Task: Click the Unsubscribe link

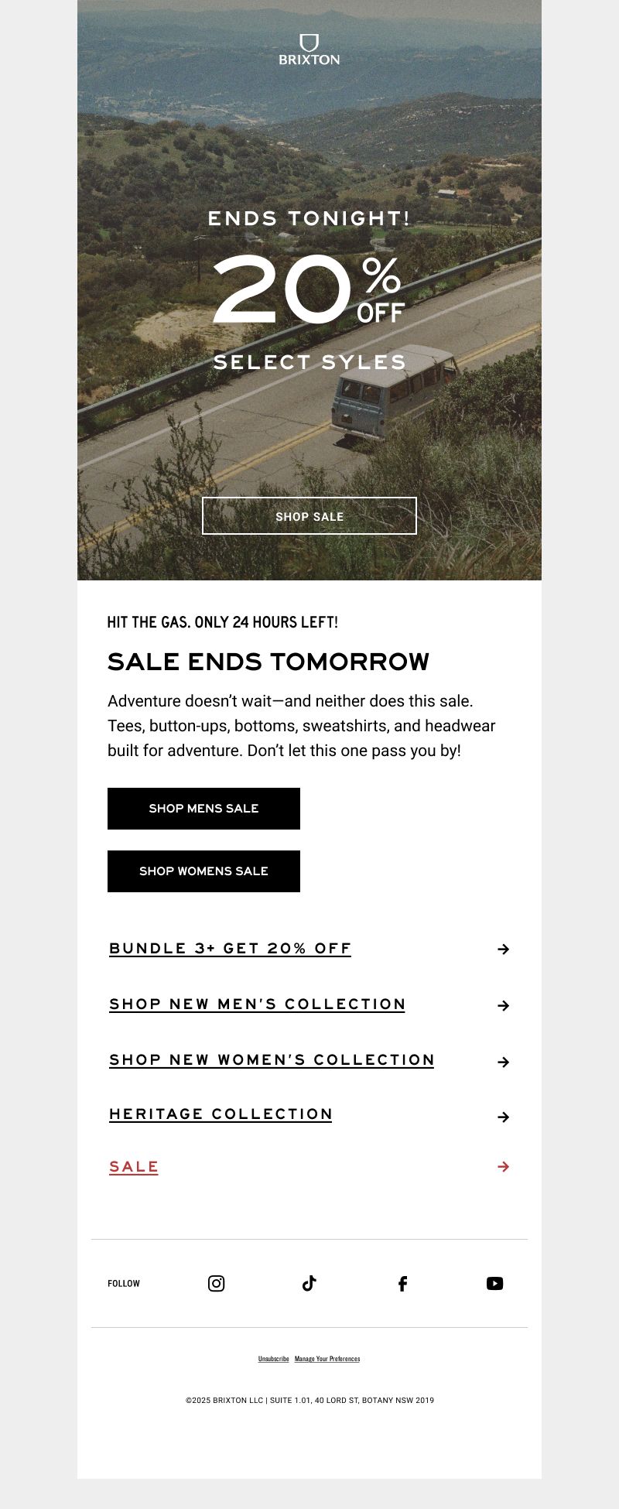Action: click(274, 1359)
